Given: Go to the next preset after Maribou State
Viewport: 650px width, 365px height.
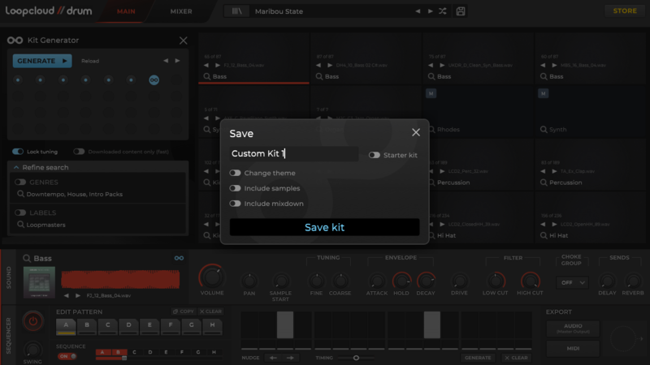Looking at the screenshot, I should [x=430, y=11].
